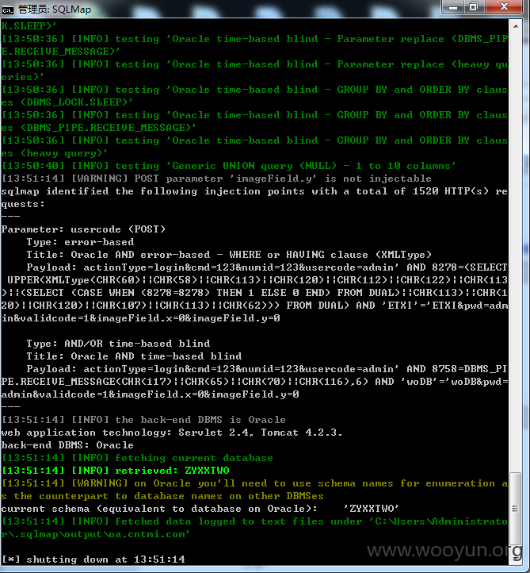The width and height of the screenshot is (530, 573).
Task: Click 'Generic UNION query (NULL)' test line
Action: (228, 166)
